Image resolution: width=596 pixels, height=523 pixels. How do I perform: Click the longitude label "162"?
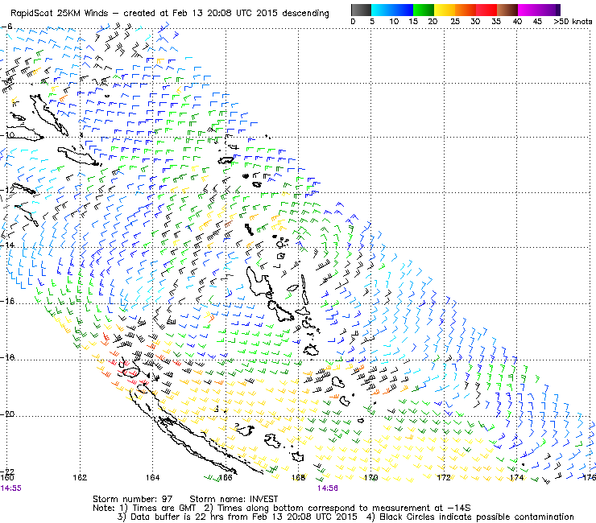[x=80, y=477]
